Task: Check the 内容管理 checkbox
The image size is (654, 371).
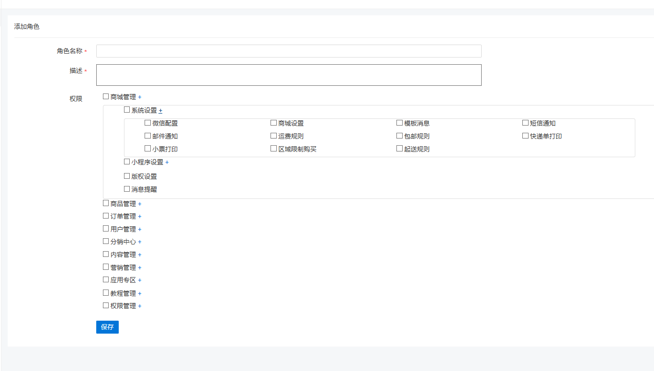Action: click(x=106, y=255)
